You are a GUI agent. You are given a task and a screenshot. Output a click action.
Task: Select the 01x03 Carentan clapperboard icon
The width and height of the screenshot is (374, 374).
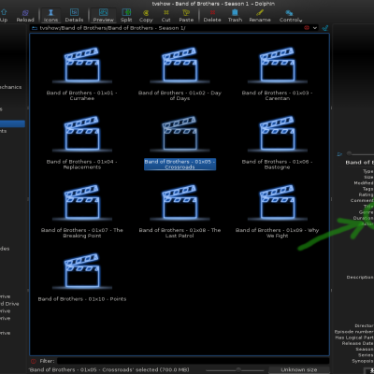point(278,65)
